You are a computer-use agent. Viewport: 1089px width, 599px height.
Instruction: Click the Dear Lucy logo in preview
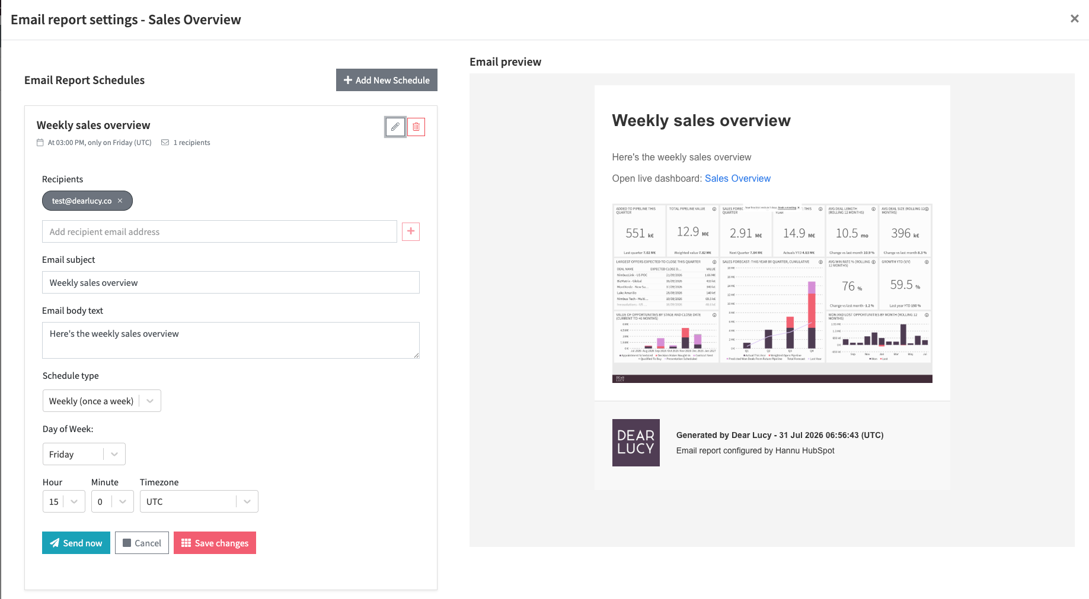(x=635, y=443)
